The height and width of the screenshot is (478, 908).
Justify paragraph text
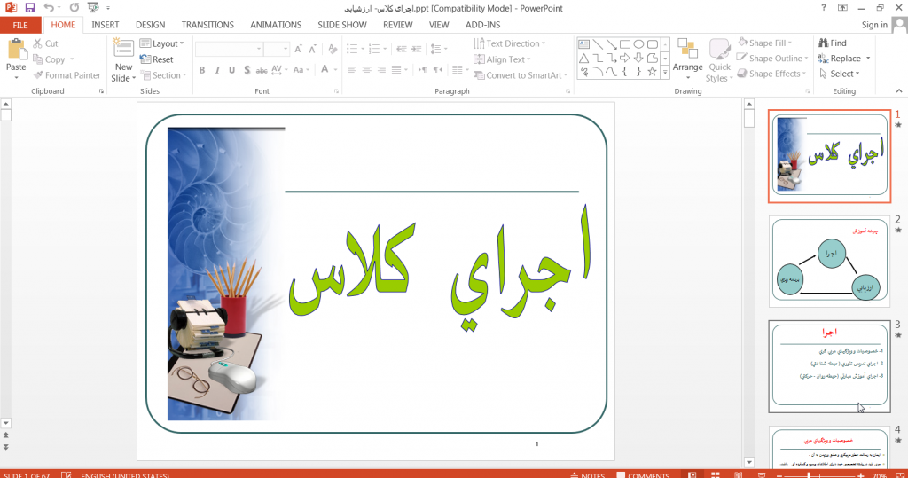coord(396,69)
